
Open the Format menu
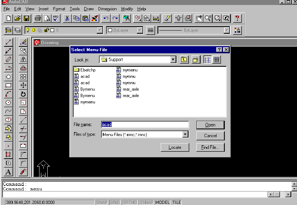click(59, 9)
